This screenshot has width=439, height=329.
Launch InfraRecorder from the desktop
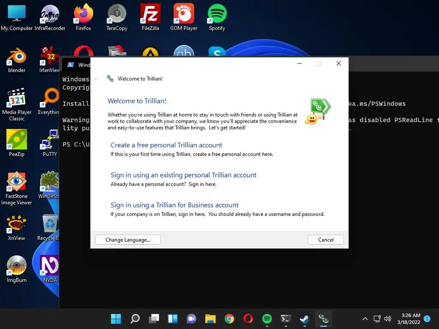click(50, 17)
